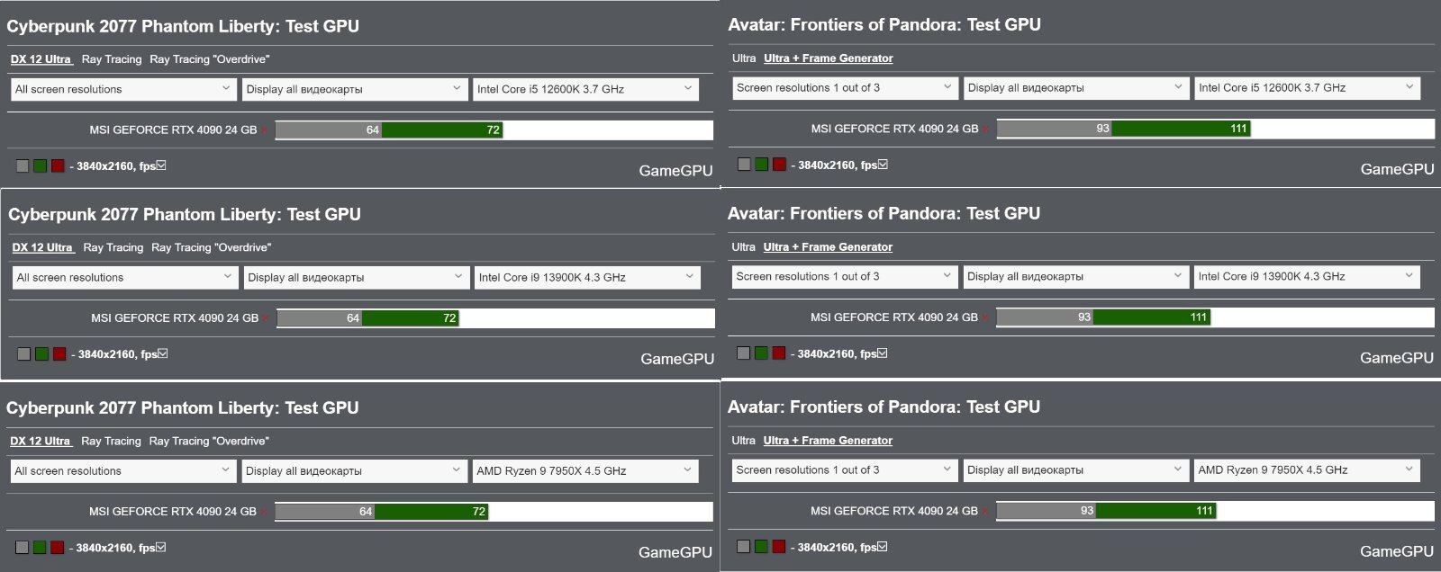Open AMD Ryzen 9 7950X dropdown under Avatar

point(1307,470)
